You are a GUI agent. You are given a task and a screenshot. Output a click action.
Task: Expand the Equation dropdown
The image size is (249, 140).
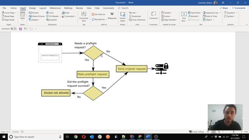pyautogui.click(x=237, y=13)
